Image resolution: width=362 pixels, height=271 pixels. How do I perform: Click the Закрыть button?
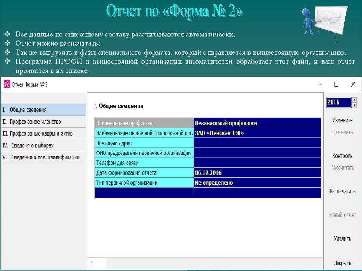click(x=342, y=263)
